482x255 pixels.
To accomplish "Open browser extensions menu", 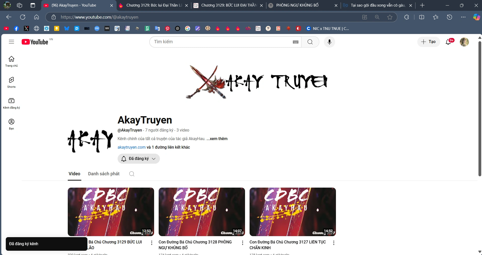I will pyautogui.click(x=406, y=17).
